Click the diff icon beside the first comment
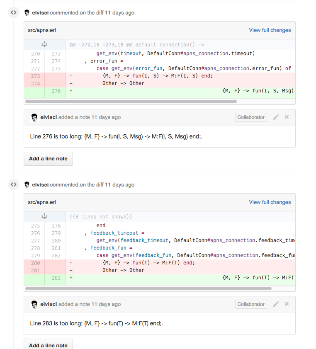This screenshot has height=349, width=316. pos(14,12)
